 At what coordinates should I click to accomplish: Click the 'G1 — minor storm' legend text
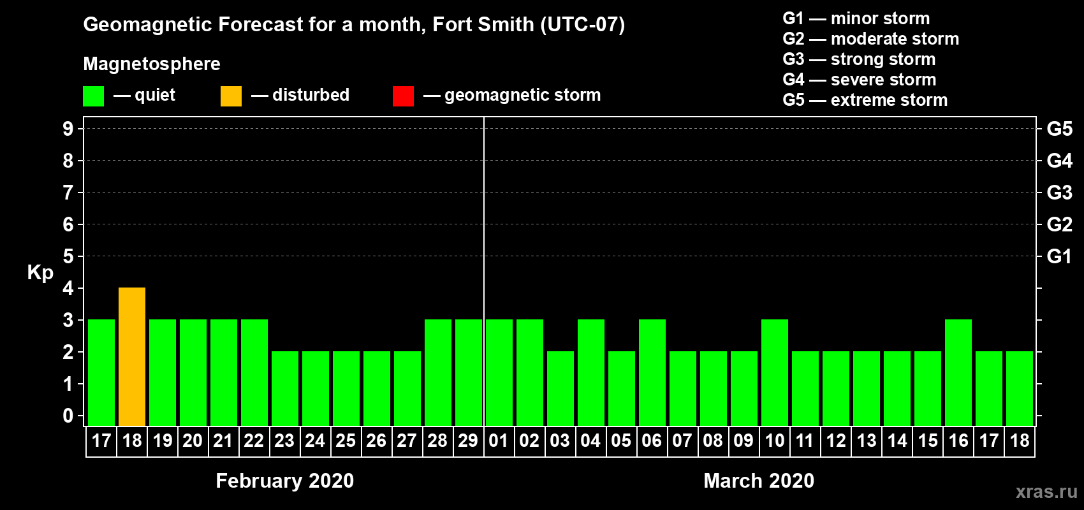tap(856, 18)
